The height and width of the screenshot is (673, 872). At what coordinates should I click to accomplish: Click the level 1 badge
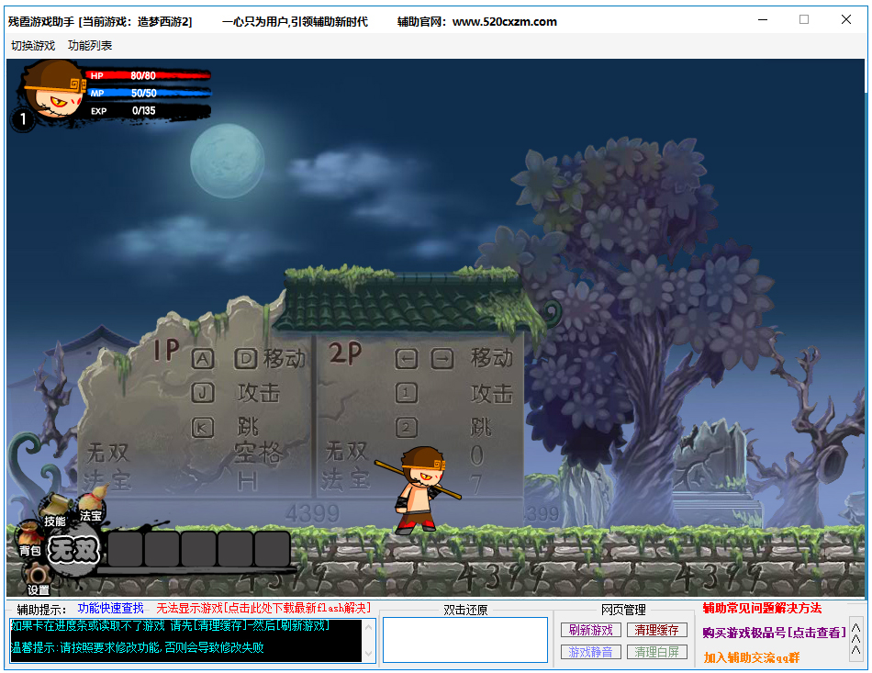[23, 118]
